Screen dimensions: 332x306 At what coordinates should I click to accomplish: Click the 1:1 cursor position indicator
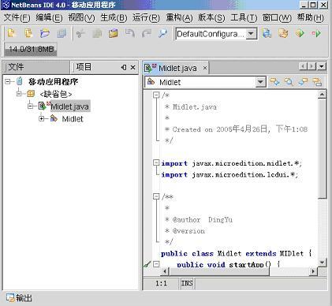click(x=161, y=283)
